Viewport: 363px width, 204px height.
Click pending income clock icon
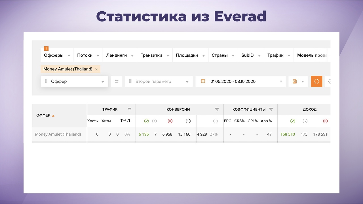coord(305,121)
